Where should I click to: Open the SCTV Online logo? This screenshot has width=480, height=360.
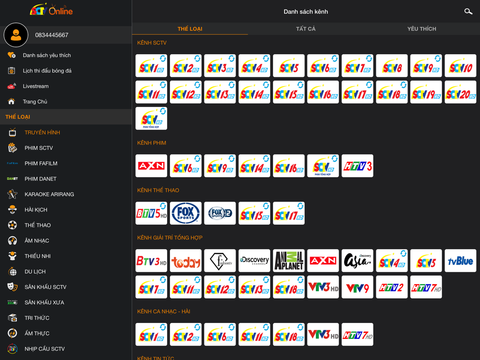tap(51, 10)
